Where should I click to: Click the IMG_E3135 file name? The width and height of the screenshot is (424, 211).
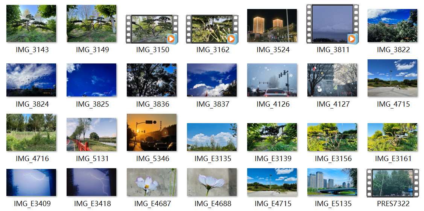213,158
